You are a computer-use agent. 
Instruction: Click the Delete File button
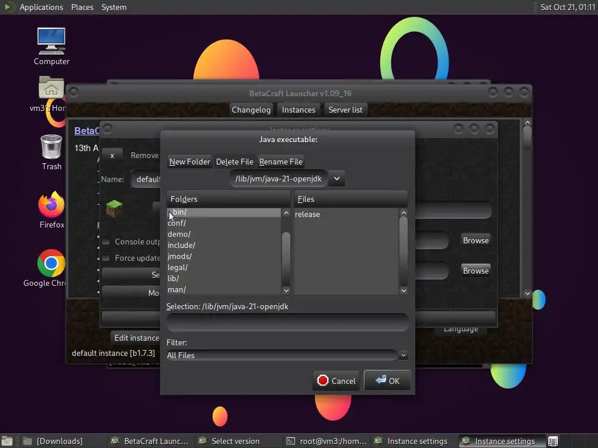[235, 162]
